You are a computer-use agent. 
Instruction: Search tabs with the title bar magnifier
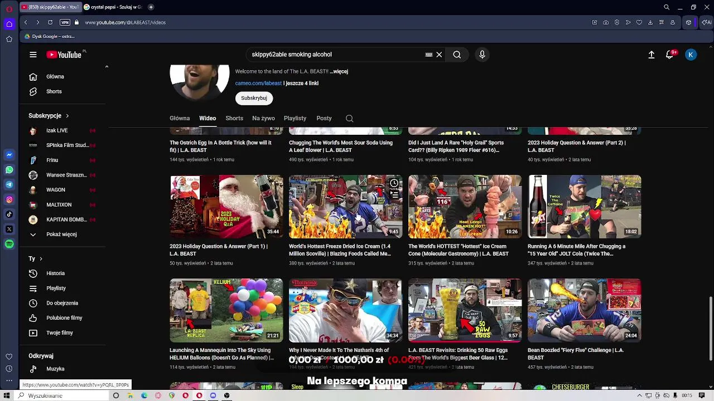click(x=667, y=7)
